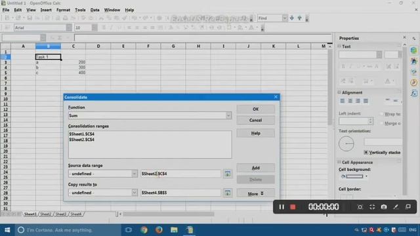Open the Format menu
This screenshot has height=236, width=420.
(x=63, y=10)
